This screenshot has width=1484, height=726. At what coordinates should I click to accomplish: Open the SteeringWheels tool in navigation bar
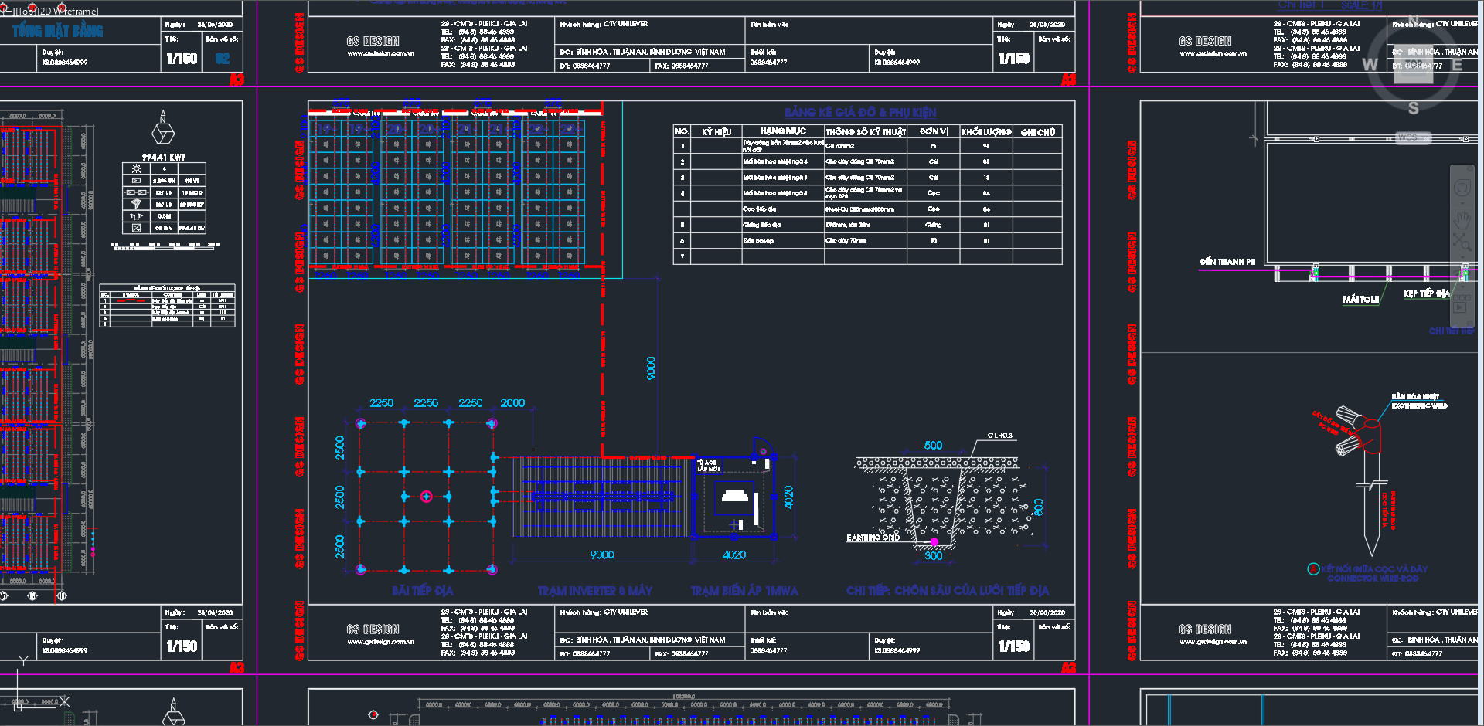point(1462,188)
